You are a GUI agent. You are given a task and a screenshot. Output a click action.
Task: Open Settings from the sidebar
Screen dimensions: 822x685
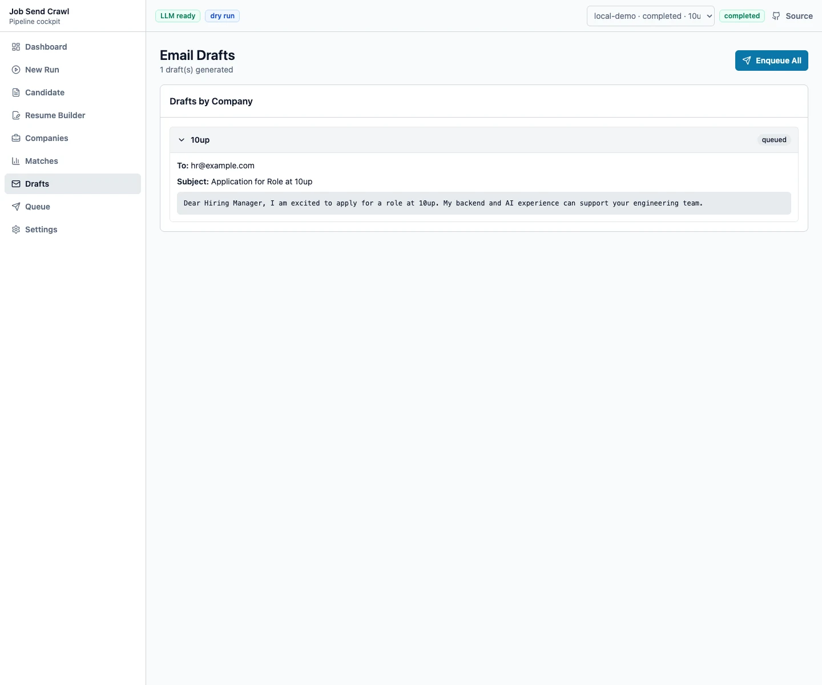click(72, 229)
